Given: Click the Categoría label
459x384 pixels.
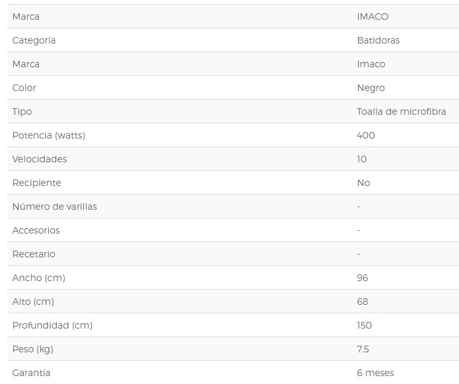Looking at the screenshot, I should (x=34, y=41).
